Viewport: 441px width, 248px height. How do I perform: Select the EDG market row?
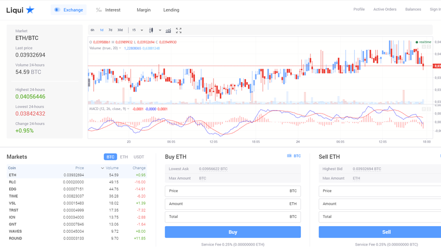point(77,189)
